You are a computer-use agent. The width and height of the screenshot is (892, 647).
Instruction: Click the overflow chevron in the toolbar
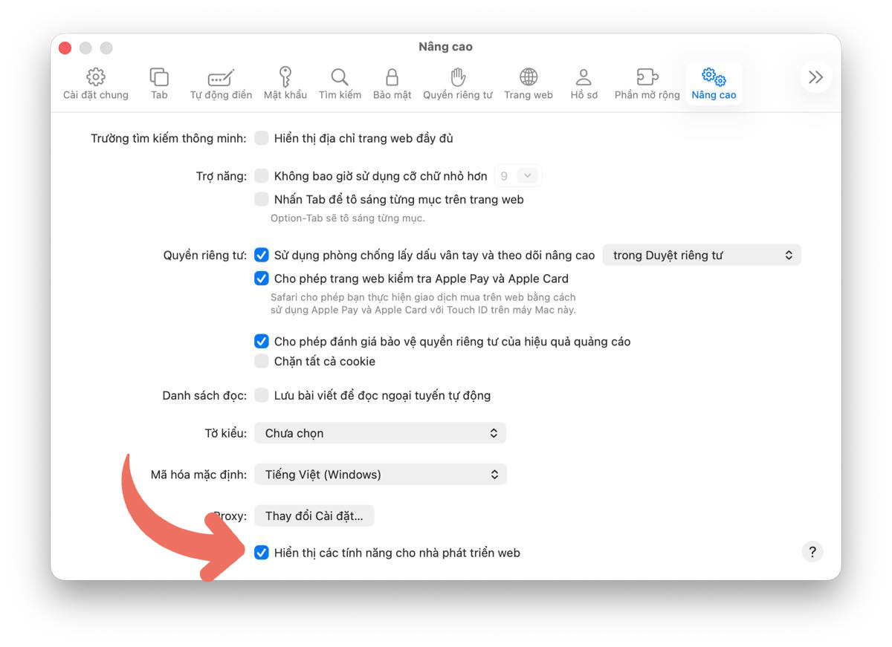point(815,77)
